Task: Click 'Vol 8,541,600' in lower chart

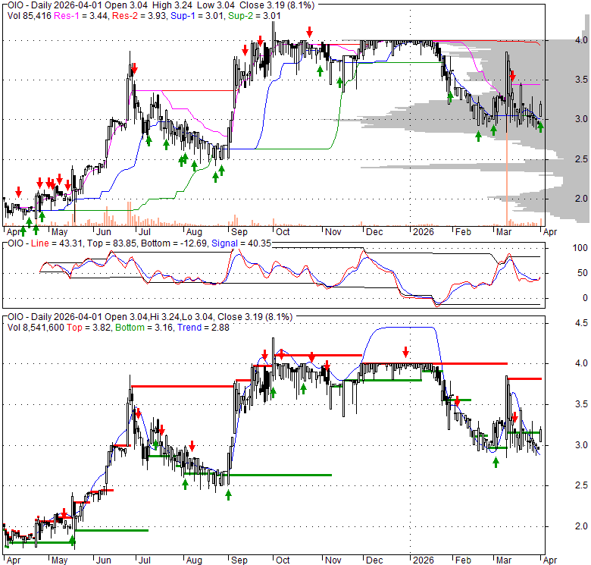Action: pyautogui.click(x=36, y=328)
